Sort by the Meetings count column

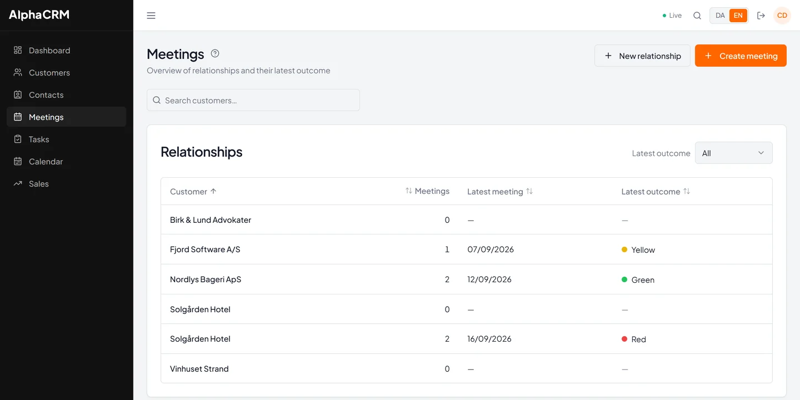click(x=427, y=191)
